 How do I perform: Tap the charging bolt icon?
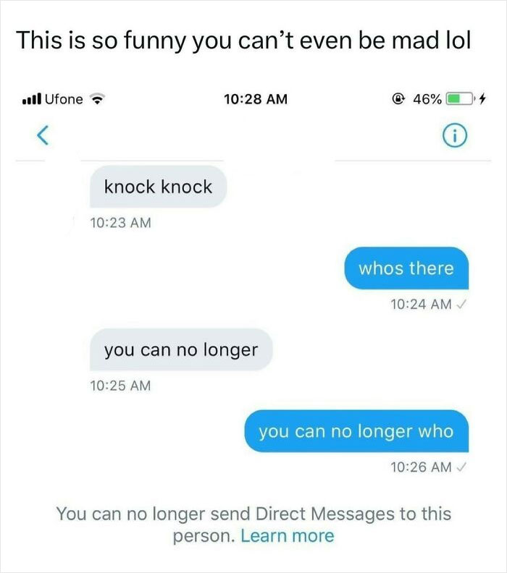pyautogui.click(x=482, y=98)
